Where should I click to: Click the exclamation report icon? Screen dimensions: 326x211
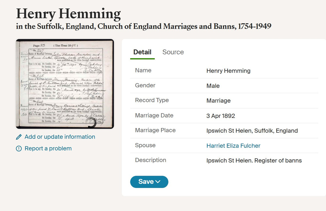click(x=19, y=149)
